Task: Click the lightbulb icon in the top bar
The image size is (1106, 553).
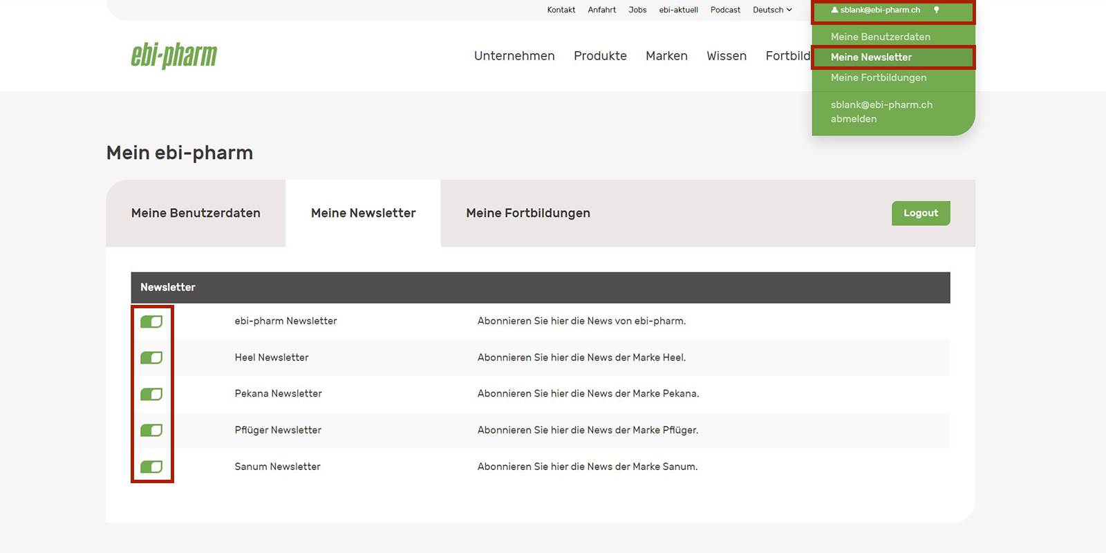Action: [937, 10]
